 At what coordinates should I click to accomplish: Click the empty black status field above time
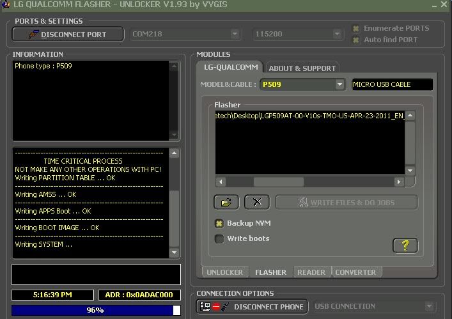(96, 274)
